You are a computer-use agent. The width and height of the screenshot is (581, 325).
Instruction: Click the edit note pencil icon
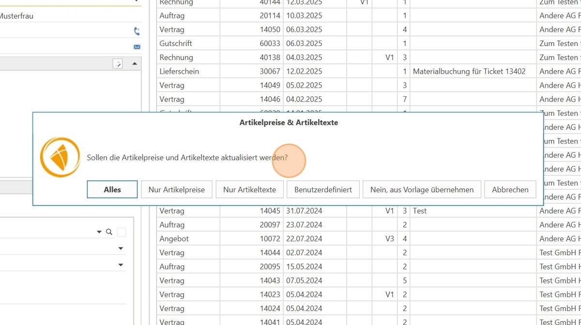click(x=118, y=63)
